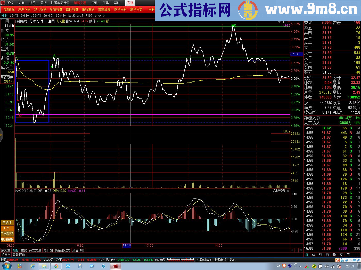361x270 pixels.
Task: Open 右键设置 in the MACD panel
Action: coord(279,191)
